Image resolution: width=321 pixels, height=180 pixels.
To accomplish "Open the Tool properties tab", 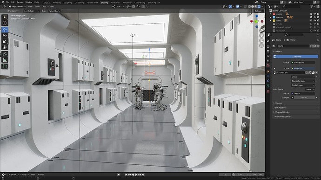I will tap(268, 41).
